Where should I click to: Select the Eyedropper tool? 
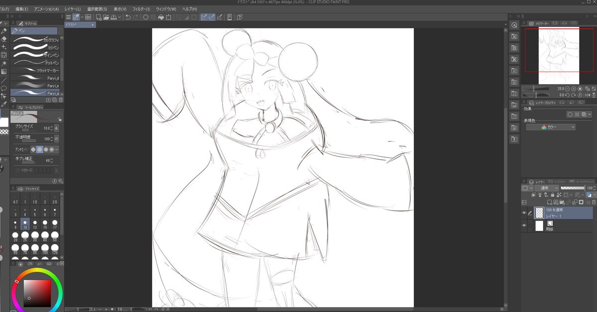(4, 104)
